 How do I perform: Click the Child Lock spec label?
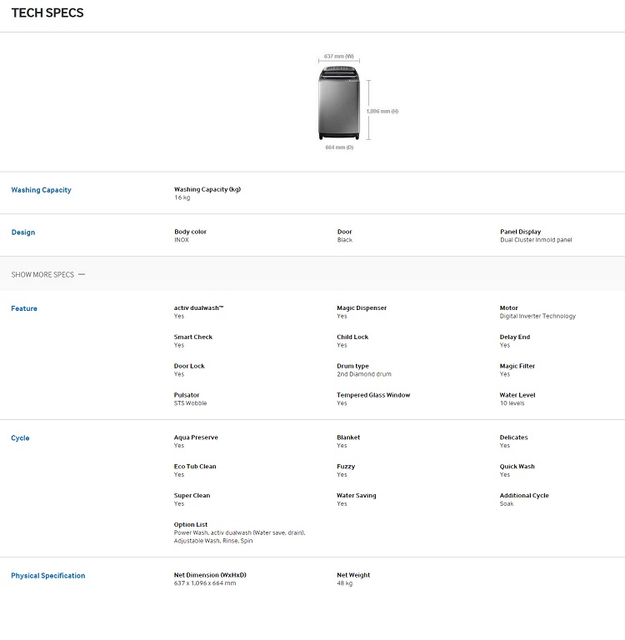pos(352,337)
